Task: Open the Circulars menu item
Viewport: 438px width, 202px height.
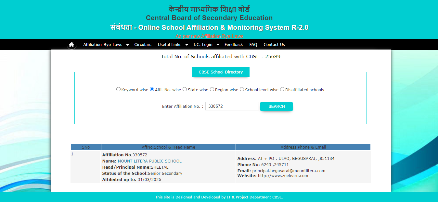Action: [143, 45]
